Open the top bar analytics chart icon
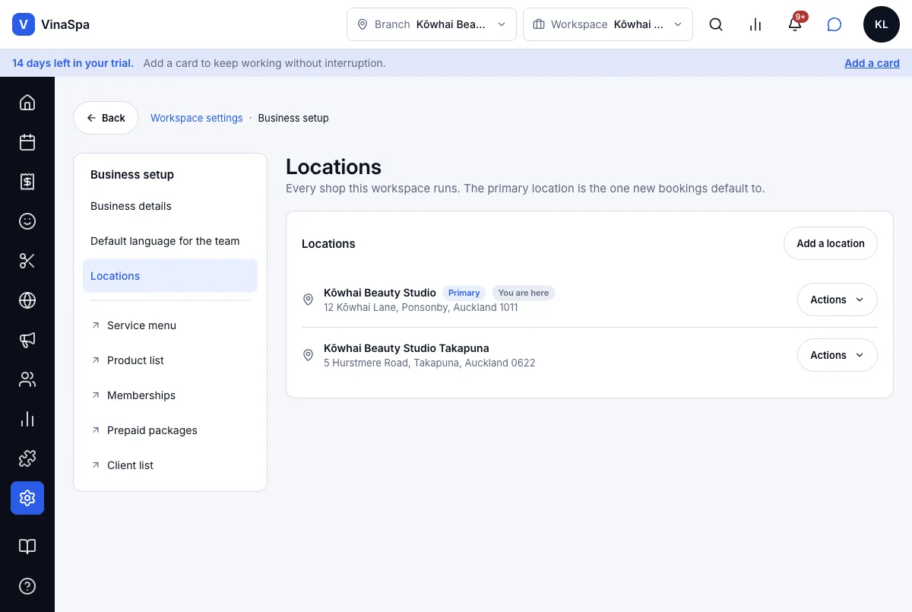912x612 pixels. tap(755, 24)
